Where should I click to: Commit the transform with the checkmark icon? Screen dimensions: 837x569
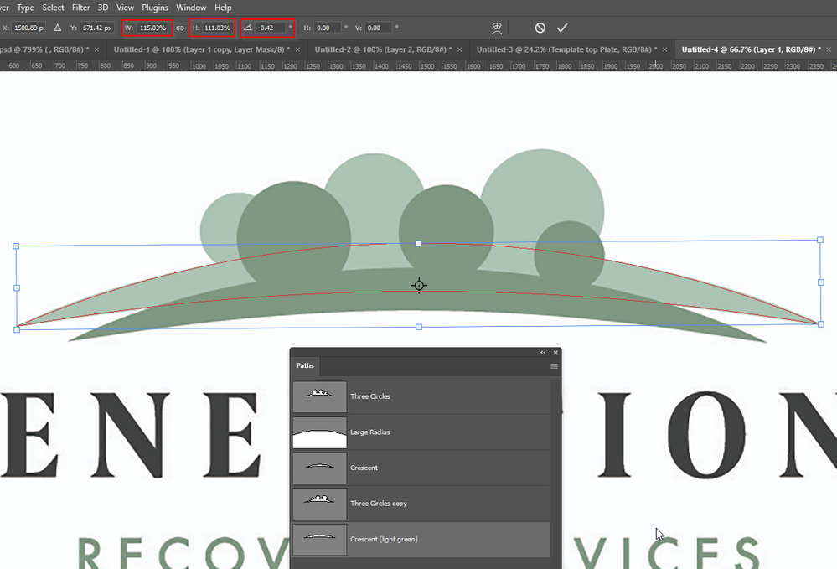[x=562, y=28]
